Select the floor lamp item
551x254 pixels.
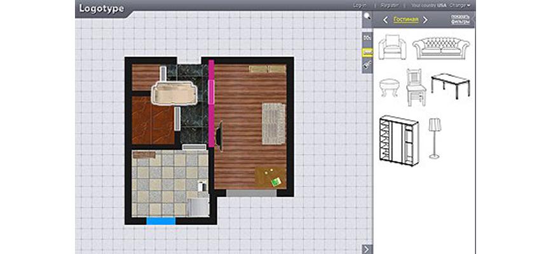click(435, 138)
